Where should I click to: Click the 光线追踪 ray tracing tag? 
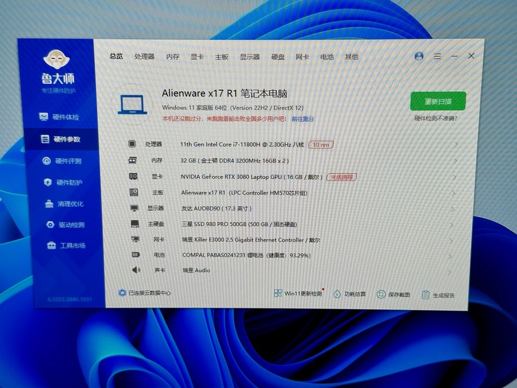coord(342,177)
